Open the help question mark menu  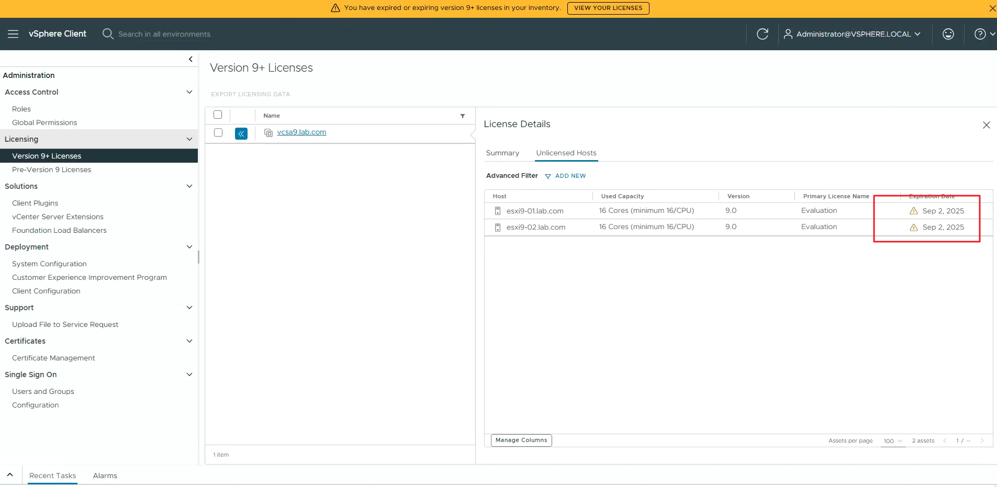(x=980, y=34)
